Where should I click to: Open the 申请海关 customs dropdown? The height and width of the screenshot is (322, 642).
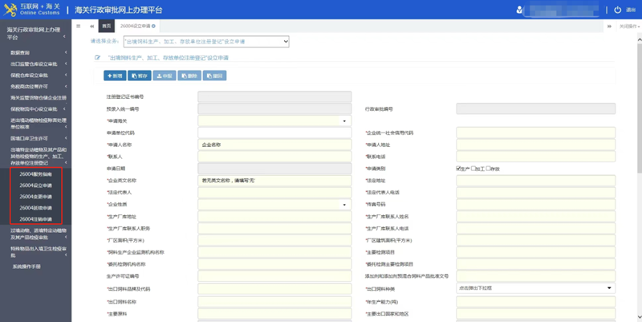tap(274, 121)
